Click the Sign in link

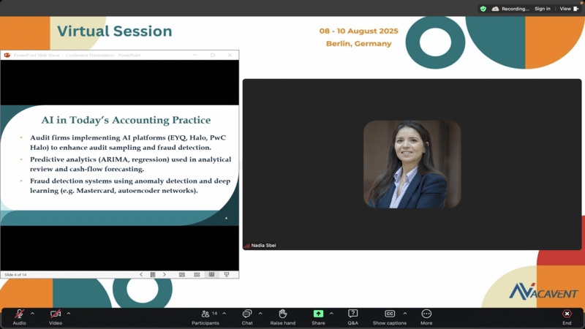pos(542,9)
